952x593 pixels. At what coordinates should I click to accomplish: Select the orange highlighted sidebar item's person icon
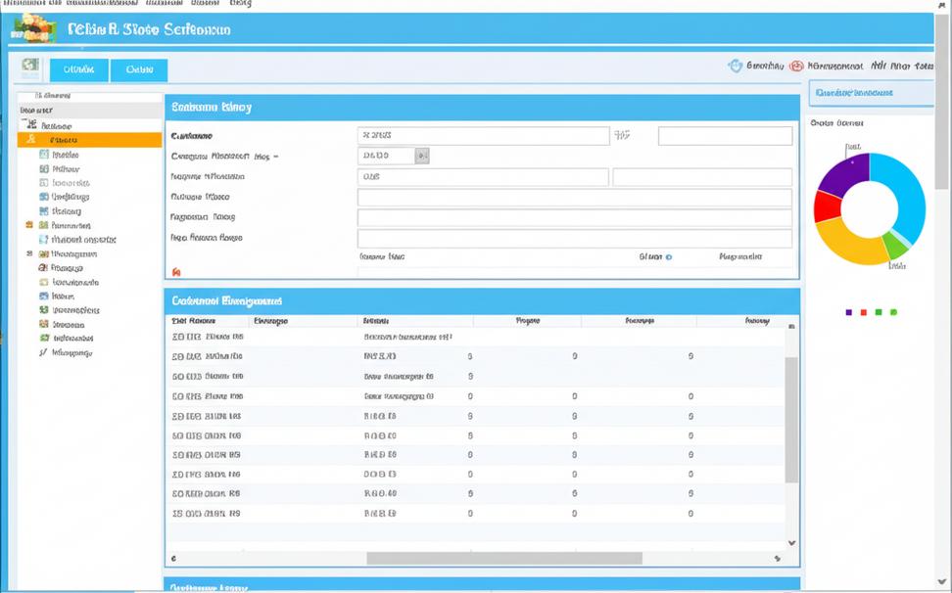pos(31,140)
